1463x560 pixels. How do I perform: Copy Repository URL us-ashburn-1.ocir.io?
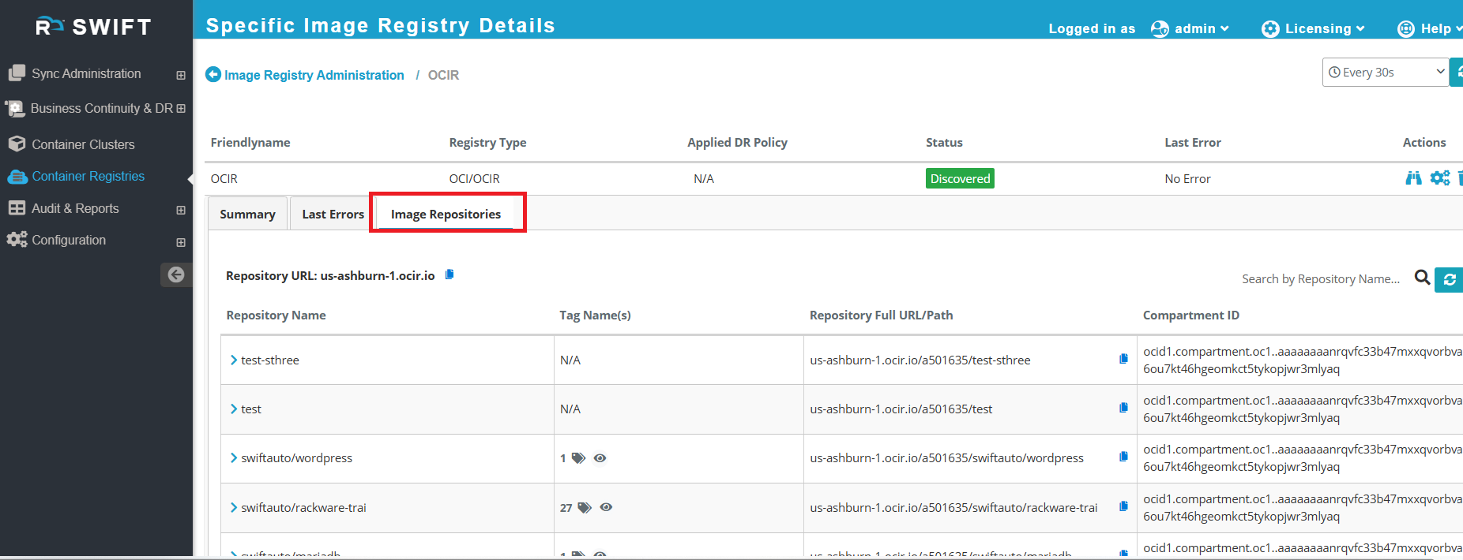(x=449, y=274)
